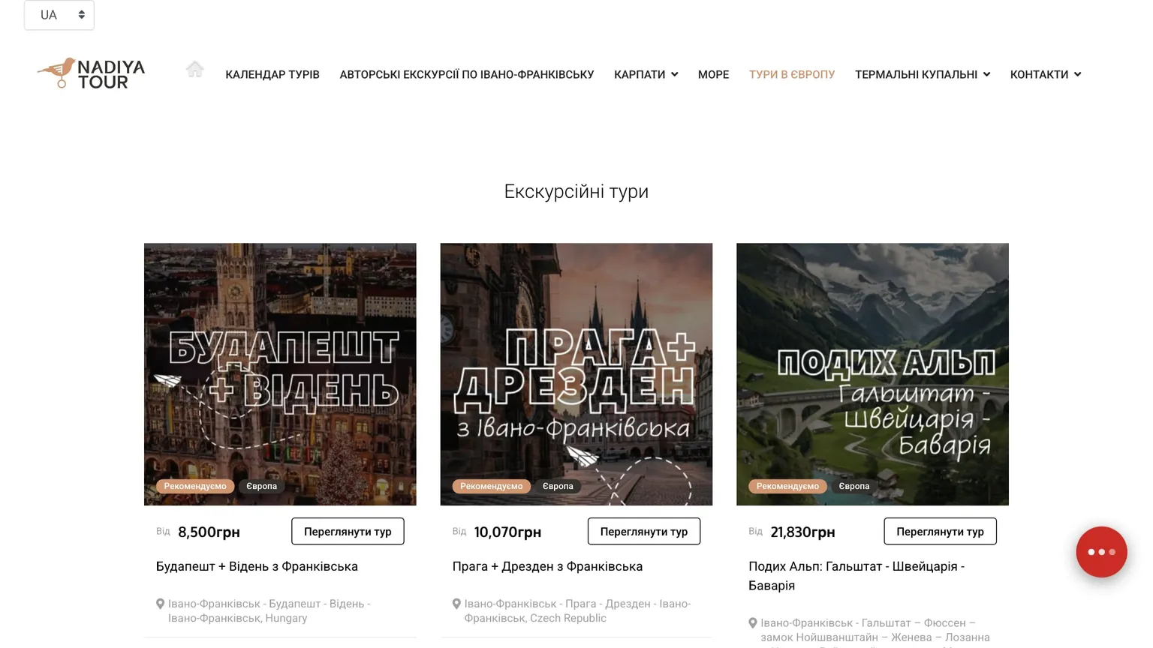
Task: Open the Будапешт + Відень tour image
Action: click(x=280, y=373)
